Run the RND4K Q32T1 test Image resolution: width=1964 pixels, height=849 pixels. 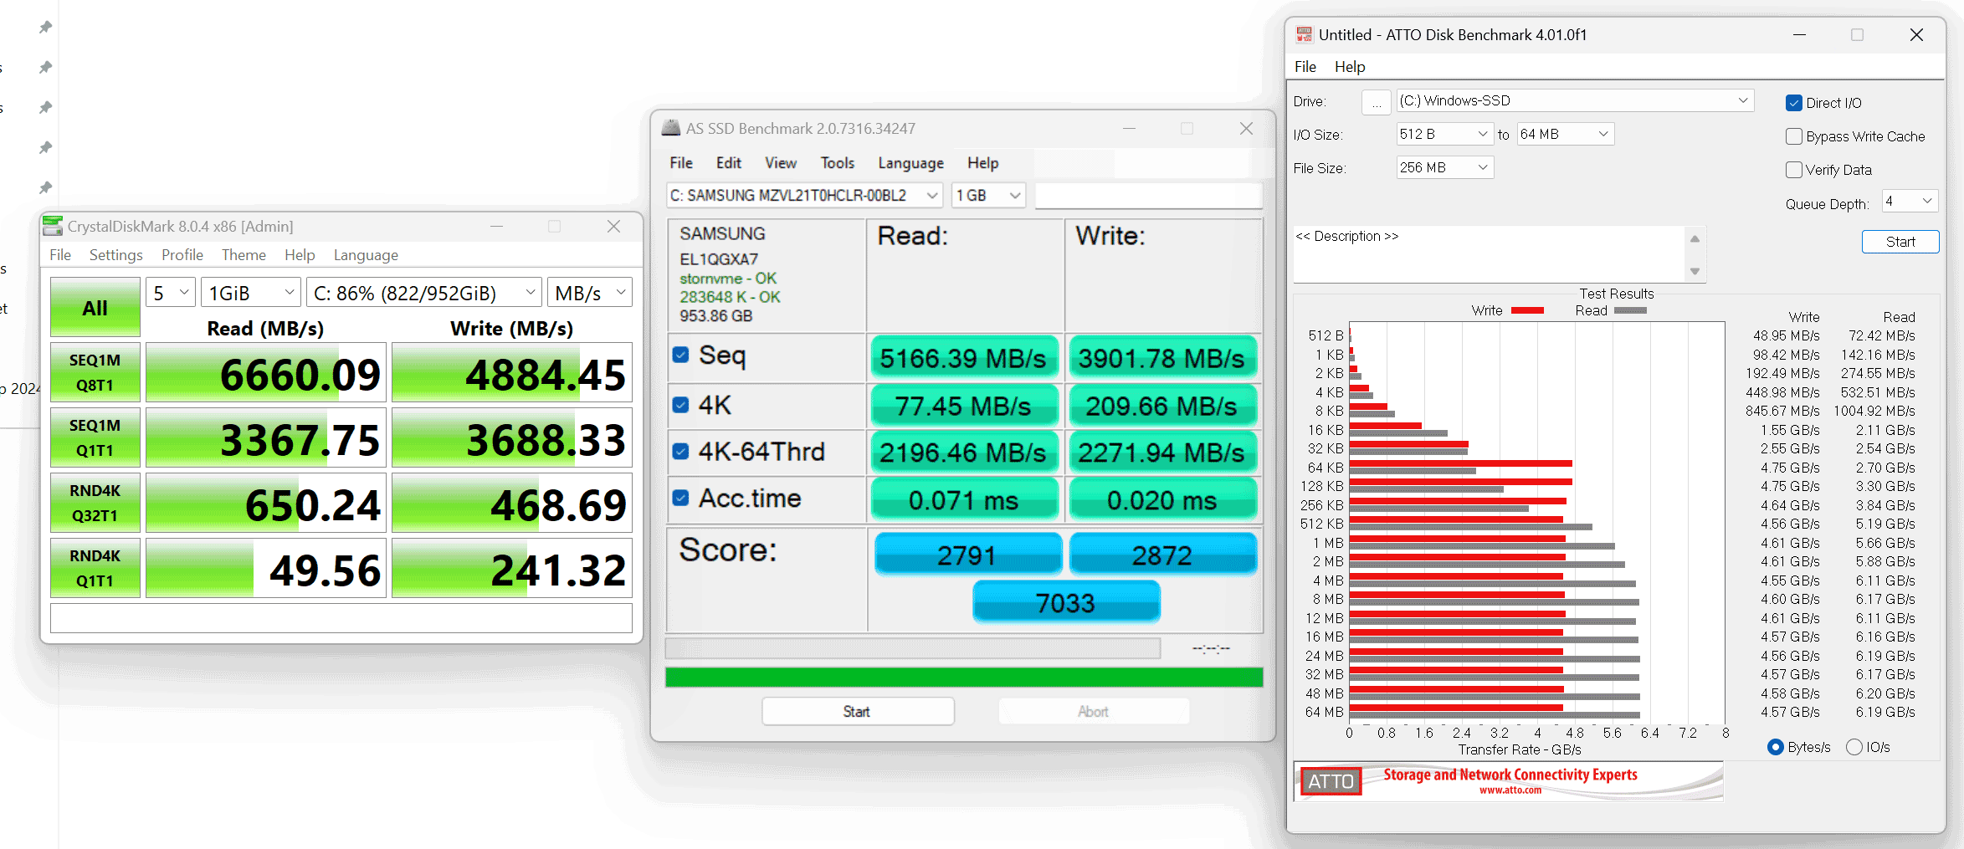coord(95,503)
